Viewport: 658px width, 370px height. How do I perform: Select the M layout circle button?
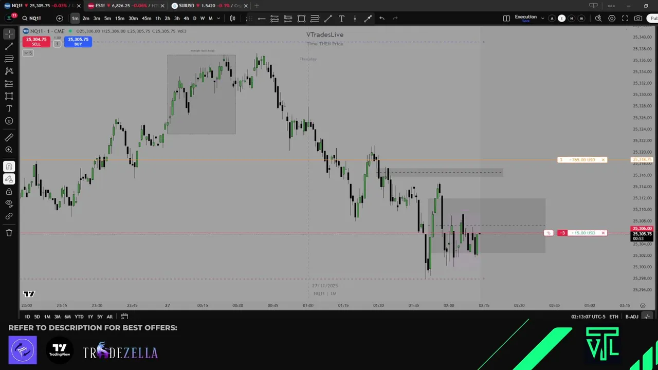[x=581, y=18]
